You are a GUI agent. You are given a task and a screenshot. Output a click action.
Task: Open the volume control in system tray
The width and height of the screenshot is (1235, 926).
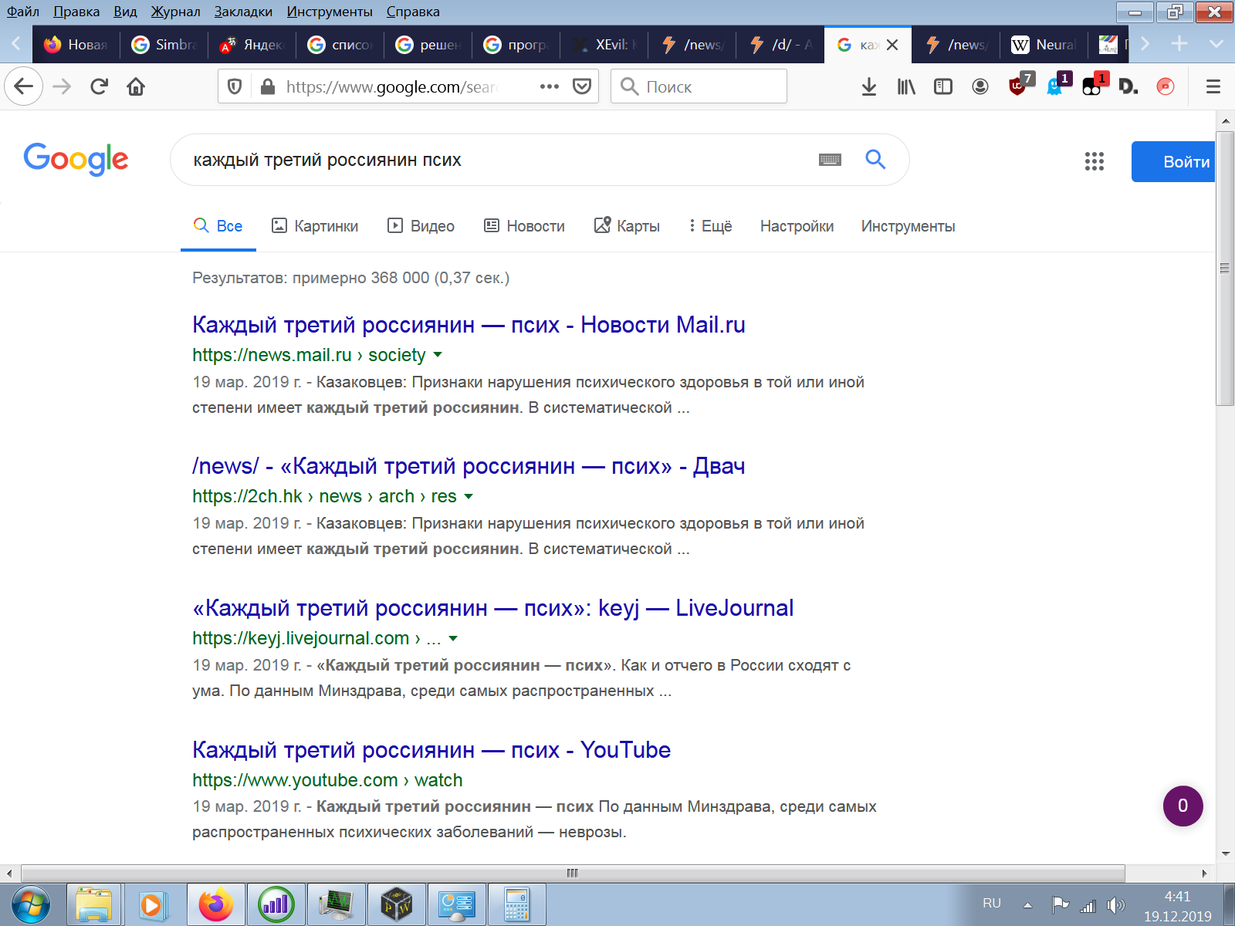click(x=1115, y=905)
